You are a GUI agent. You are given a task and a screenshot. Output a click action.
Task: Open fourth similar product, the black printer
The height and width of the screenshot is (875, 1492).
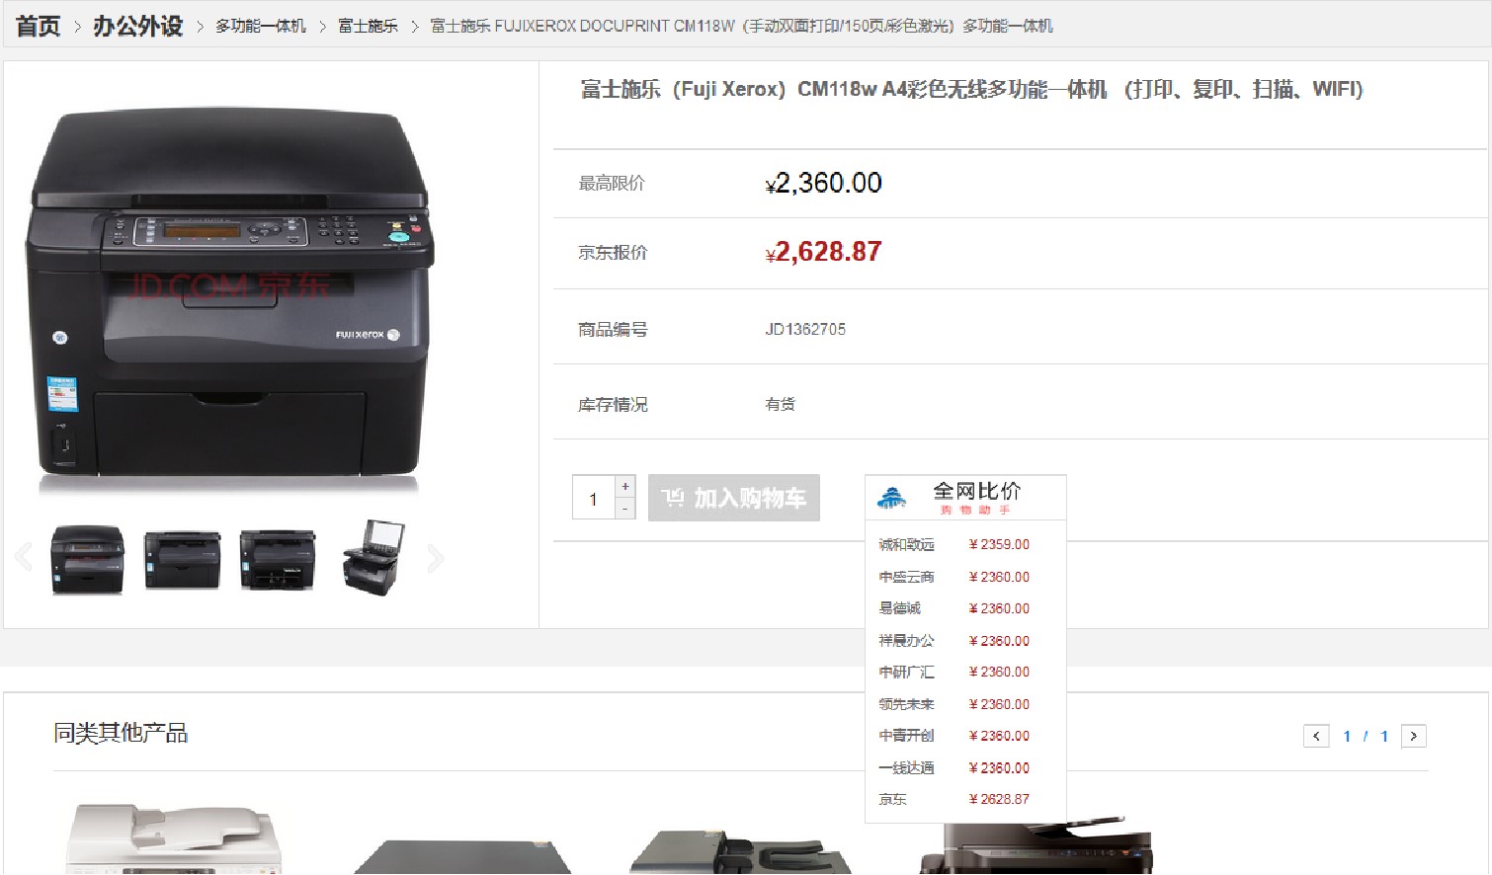pyautogui.click(x=1036, y=845)
